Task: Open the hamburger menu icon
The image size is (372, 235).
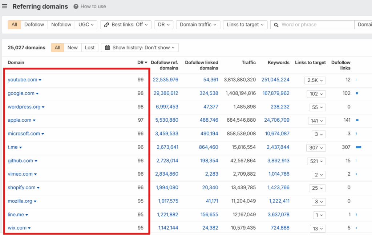Action: [x=4, y=6]
